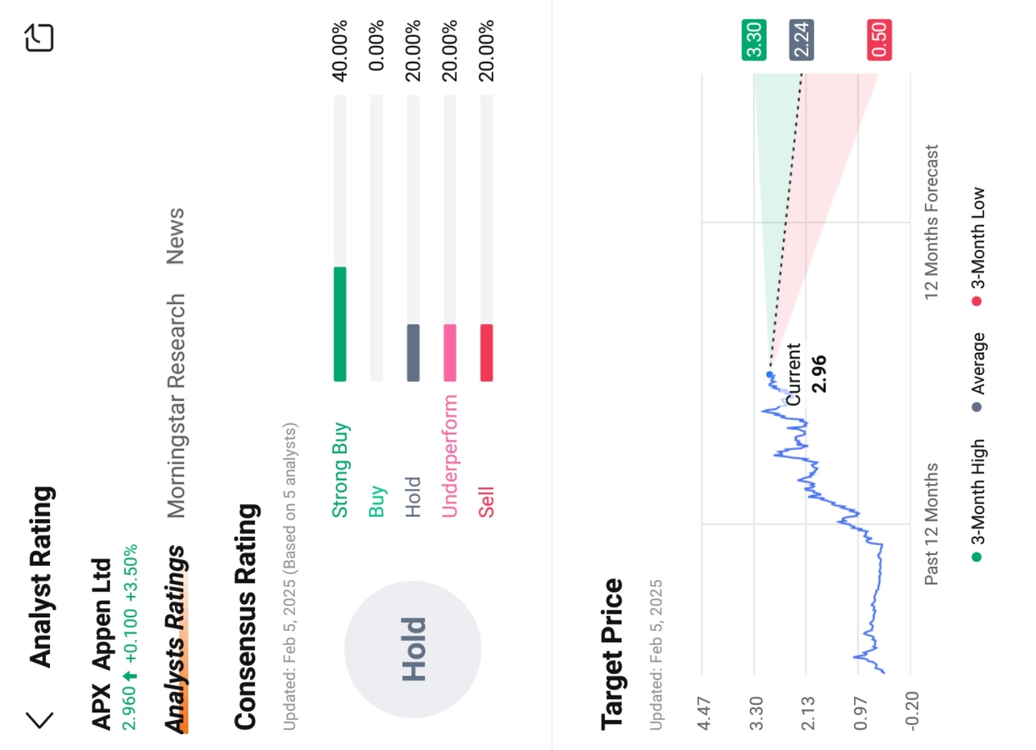Viewport: 1036px width, 750px height.
Task: Select the gray Hold rating bar
Action: click(x=413, y=353)
